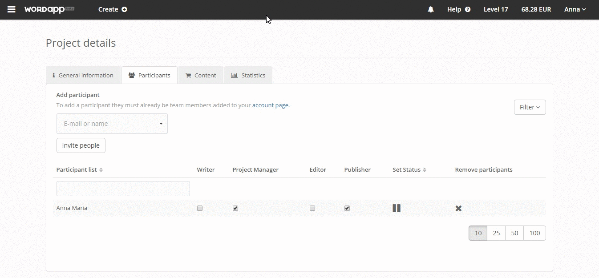Expand the Filter dropdown

(x=530, y=107)
